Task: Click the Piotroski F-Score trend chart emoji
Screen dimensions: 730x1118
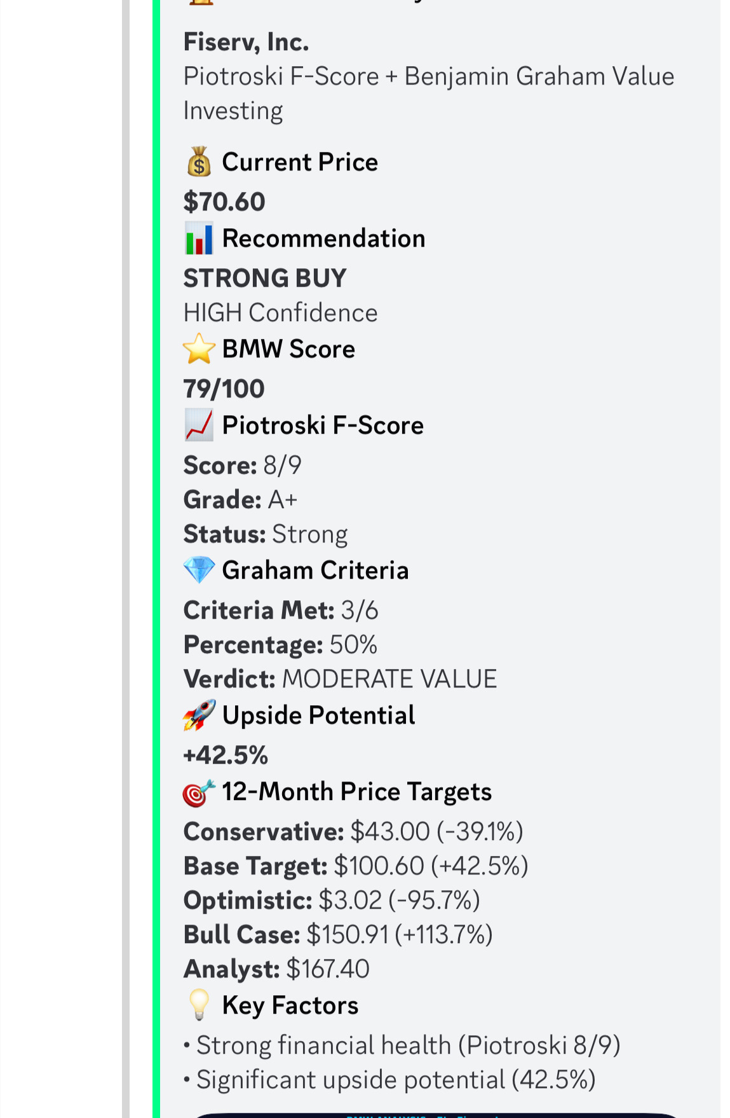Action: pyautogui.click(x=199, y=425)
